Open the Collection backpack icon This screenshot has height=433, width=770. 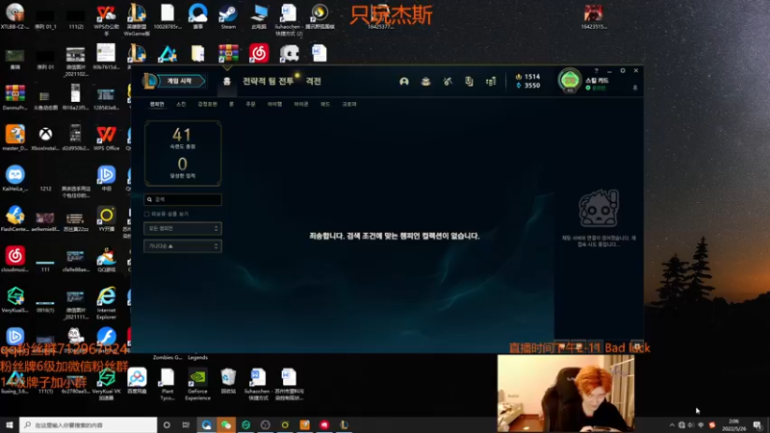pos(425,82)
